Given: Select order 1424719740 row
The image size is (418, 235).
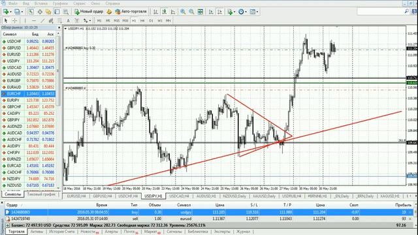Looking at the screenshot, I should [209, 219].
